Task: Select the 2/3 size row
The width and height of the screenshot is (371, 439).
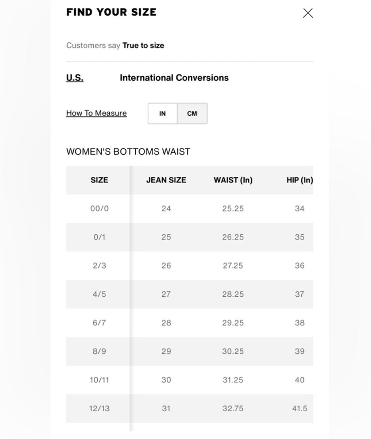Action: tap(189, 265)
